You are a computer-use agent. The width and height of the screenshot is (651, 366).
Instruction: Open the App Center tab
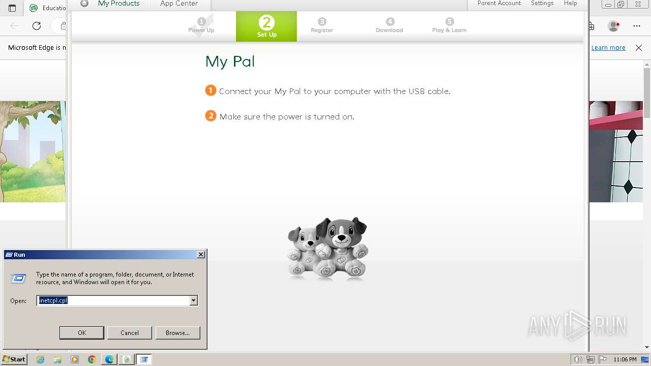(x=179, y=4)
